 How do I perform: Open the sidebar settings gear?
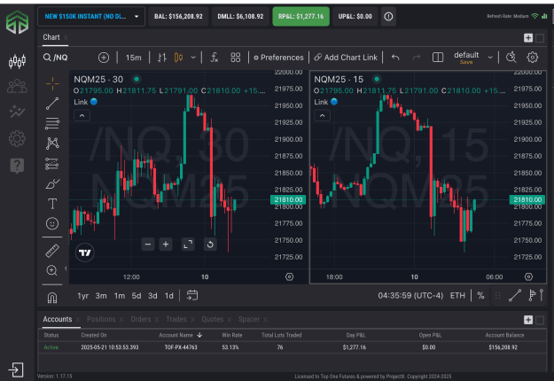[17, 138]
